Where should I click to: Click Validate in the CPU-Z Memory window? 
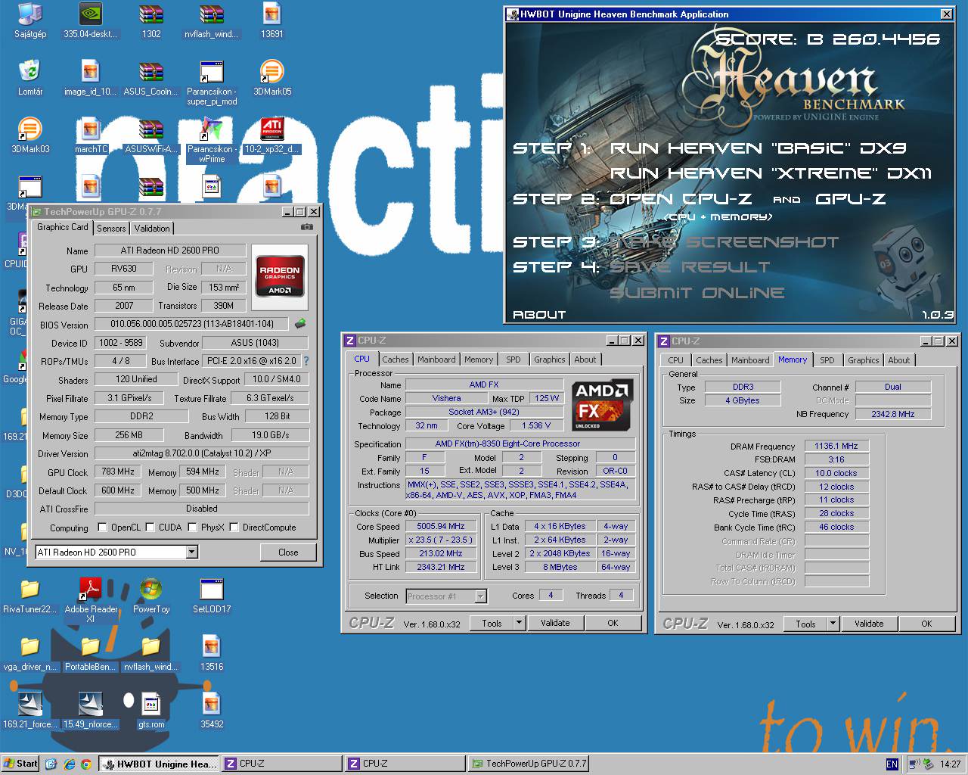[869, 624]
